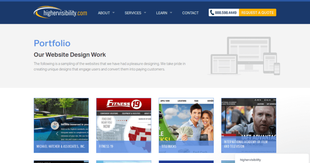
Task: Expand the Services dropdown arrow
Action: [x=145, y=13]
